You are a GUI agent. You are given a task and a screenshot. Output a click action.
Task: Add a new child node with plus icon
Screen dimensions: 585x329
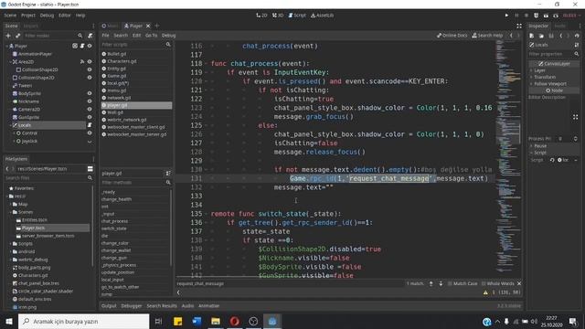(x=8, y=36)
